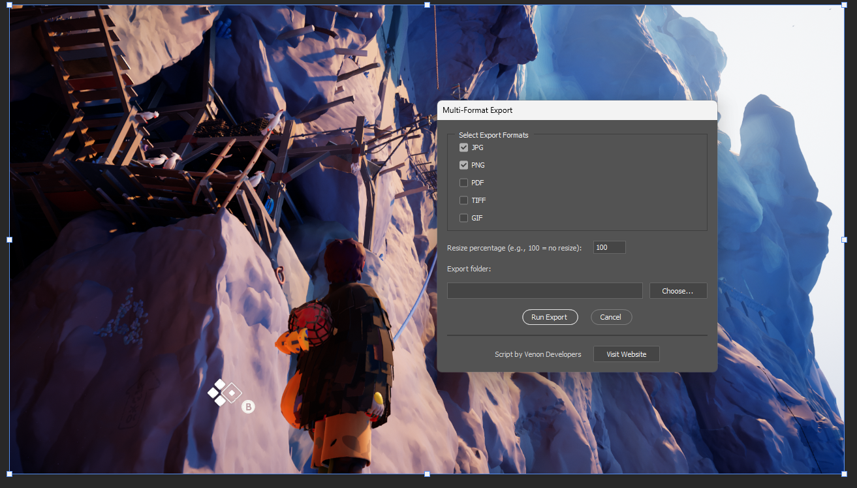Click the bottom-right corner transform handle
This screenshot has height=488, width=857.
pyautogui.click(x=845, y=474)
